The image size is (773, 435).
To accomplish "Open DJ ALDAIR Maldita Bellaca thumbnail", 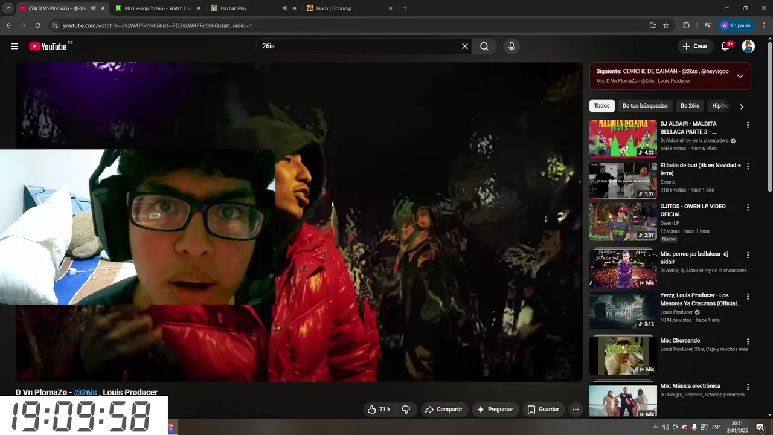I will click(x=623, y=138).
